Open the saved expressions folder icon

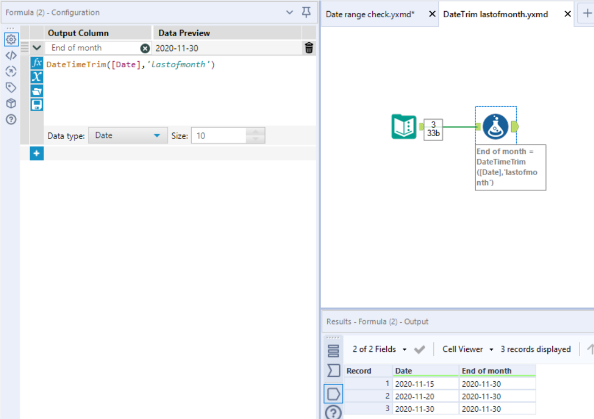(36, 91)
